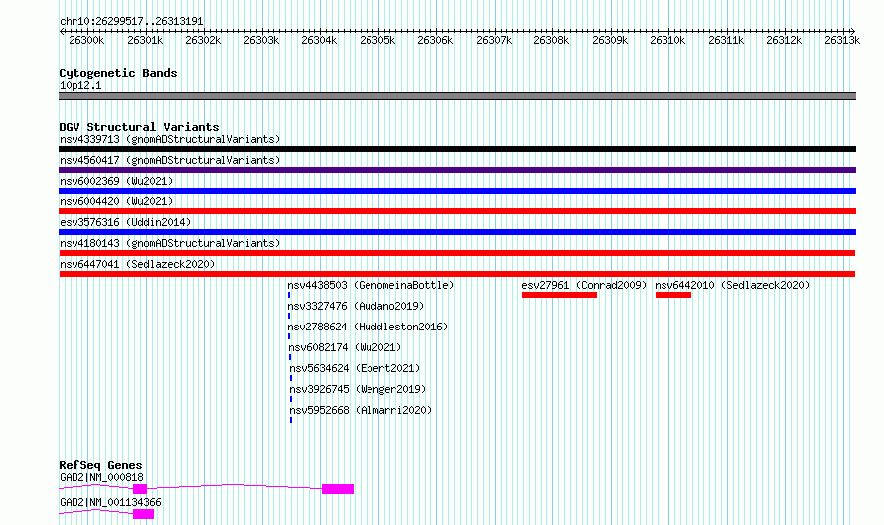Click the red nsv6004420 variant bar
Screen dimensions: 884x525
pyautogui.click(x=457, y=211)
